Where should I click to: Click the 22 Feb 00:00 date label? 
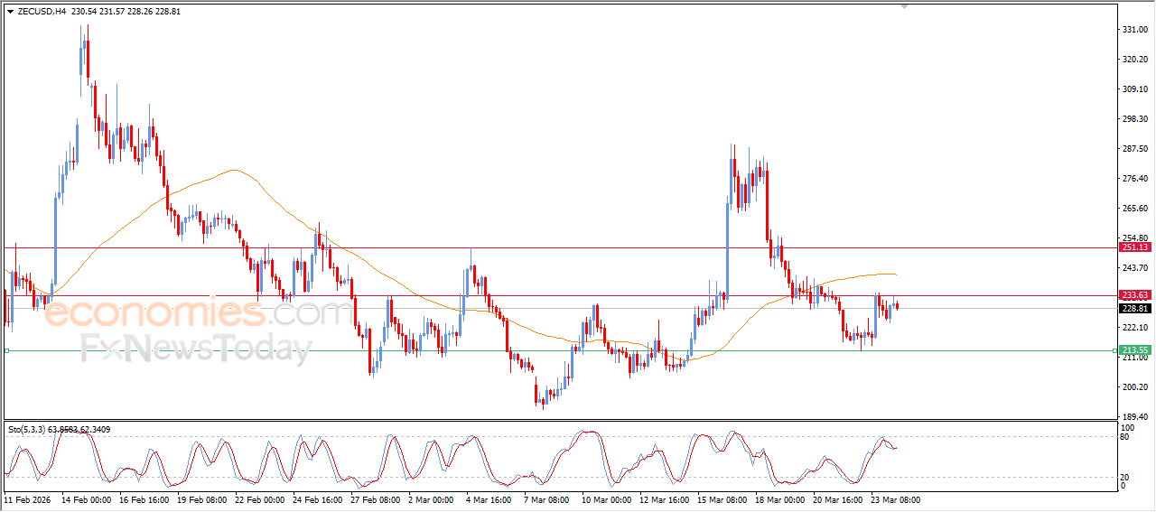259,499
